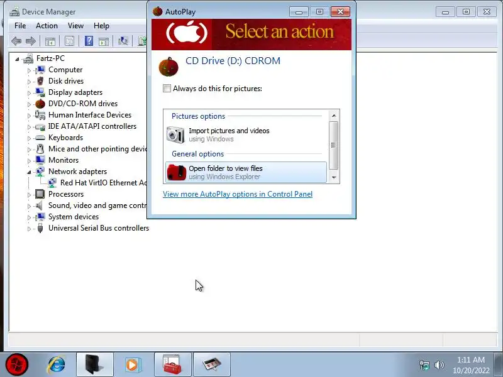Image resolution: width=503 pixels, height=377 pixels.
Task: Click the network icon in system tray
Action: [x=424, y=365]
